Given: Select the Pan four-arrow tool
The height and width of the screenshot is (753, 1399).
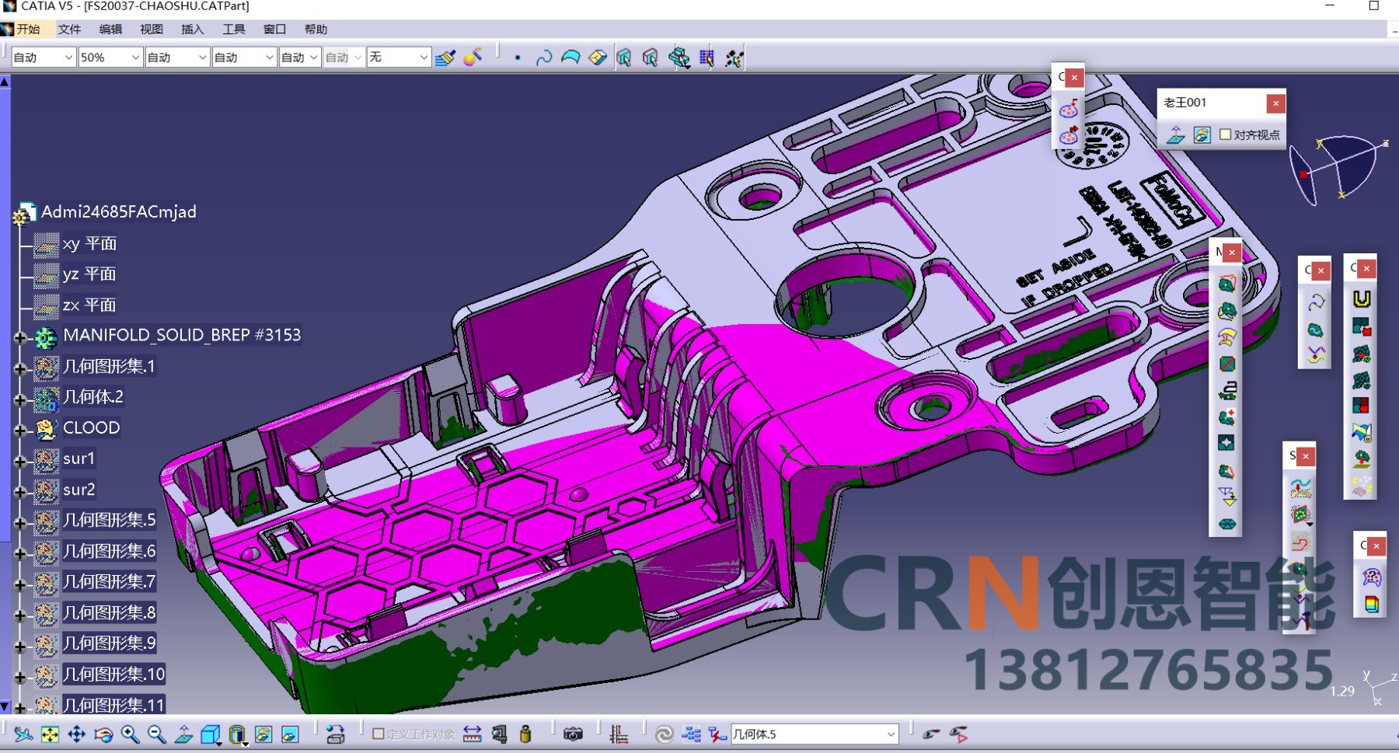Looking at the screenshot, I should point(77,734).
